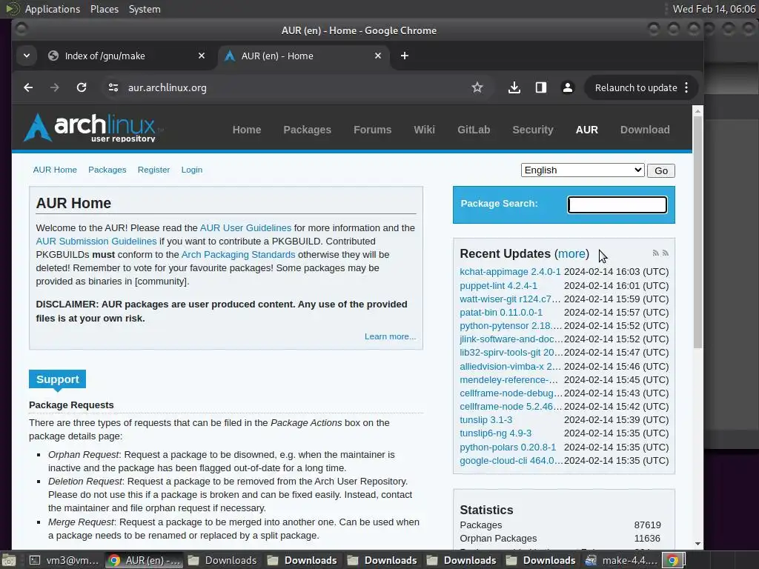This screenshot has width=759, height=569.
Task: Open watt-wiser-git package link
Action: (510, 299)
